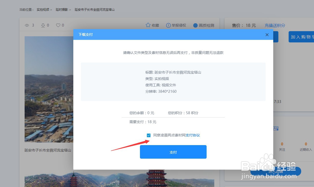This screenshot has width=314, height=187.
Task: Open the 支付协议 link
Action: click(x=193, y=135)
